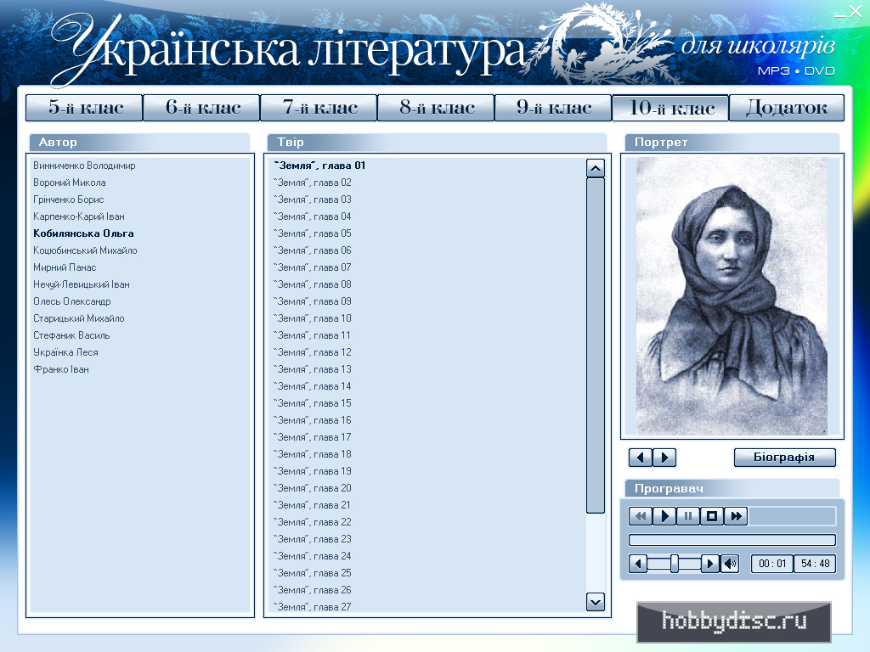
Task: Click the volume slider handle
Action: (675, 564)
